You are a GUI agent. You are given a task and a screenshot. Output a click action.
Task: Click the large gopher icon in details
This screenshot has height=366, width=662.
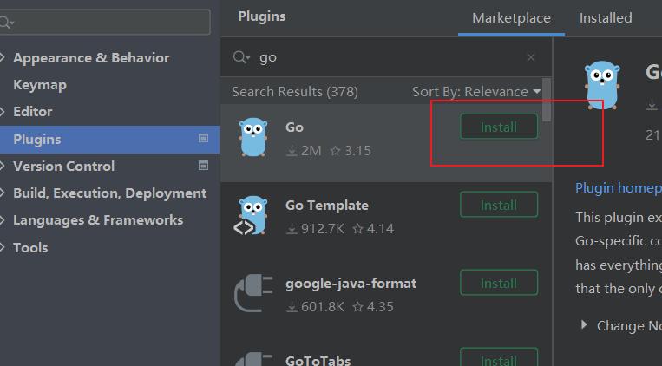click(603, 86)
